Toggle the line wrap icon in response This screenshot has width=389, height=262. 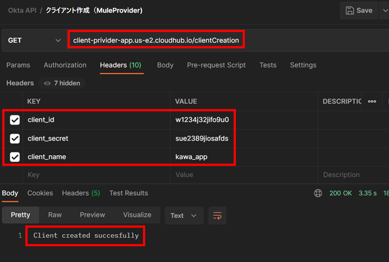pyautogui.click(x=217, y=215)
